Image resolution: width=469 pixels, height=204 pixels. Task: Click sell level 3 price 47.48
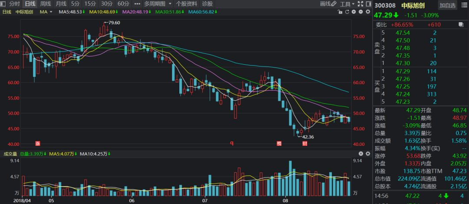tap(402, 48)
